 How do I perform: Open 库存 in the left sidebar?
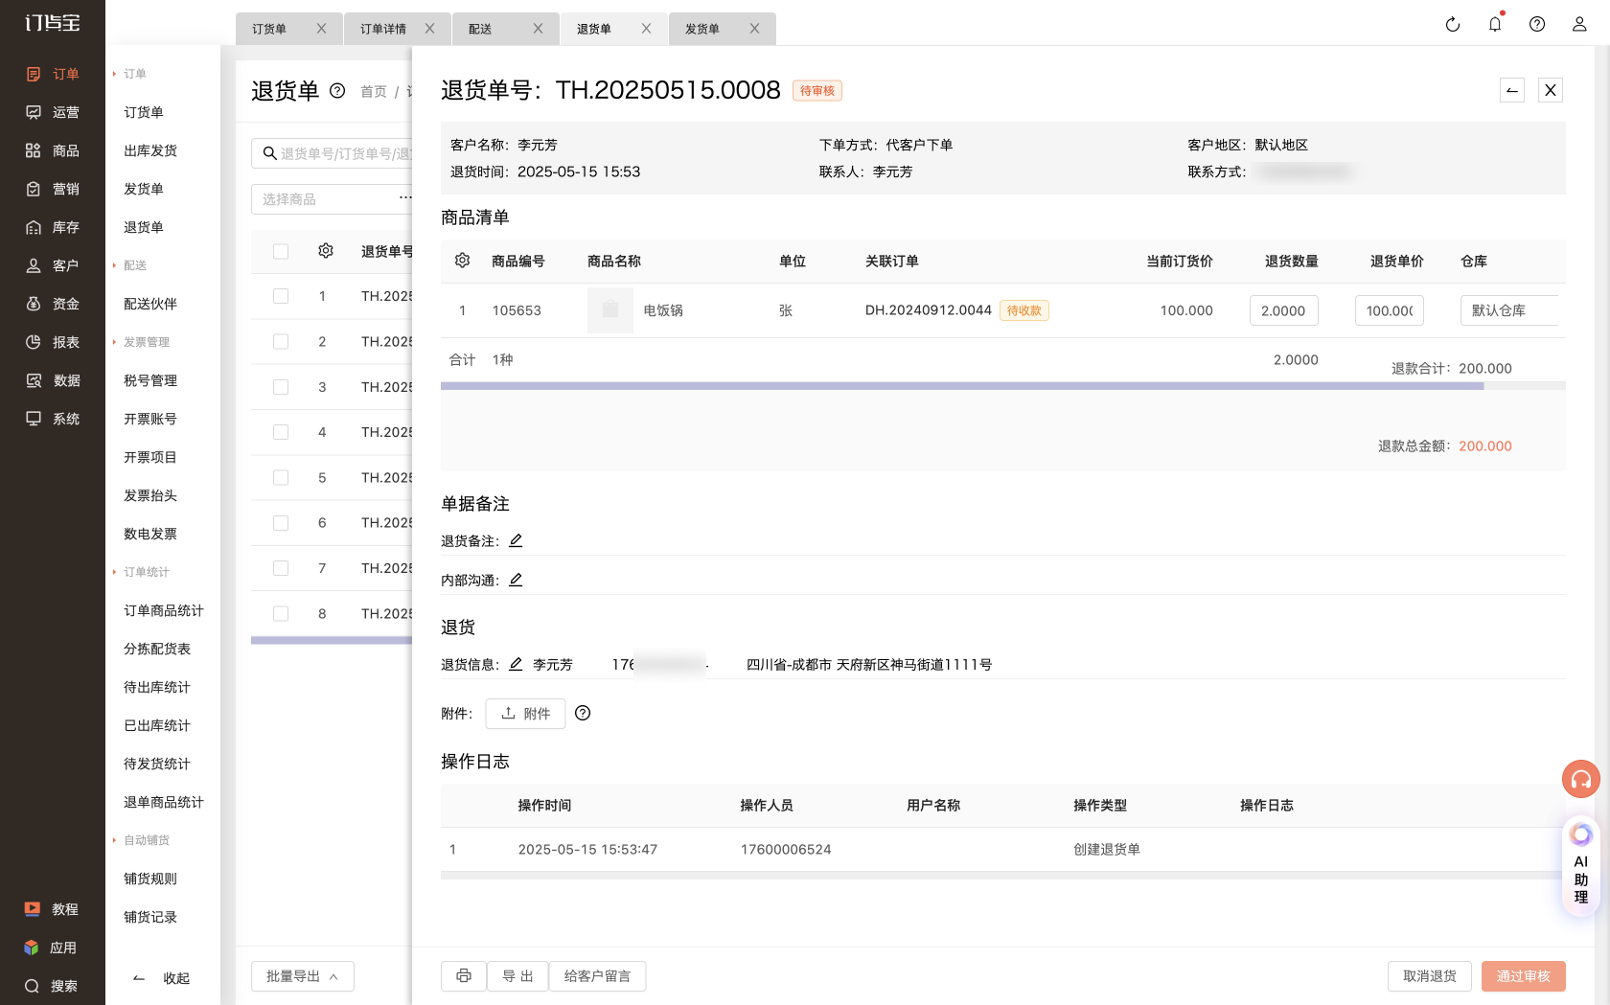tap(53, 227)
